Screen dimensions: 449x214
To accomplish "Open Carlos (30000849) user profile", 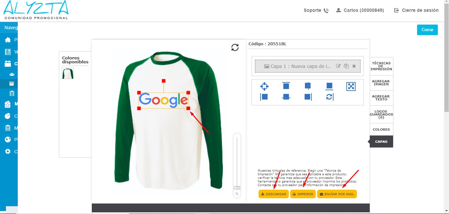I will point(360,10).
